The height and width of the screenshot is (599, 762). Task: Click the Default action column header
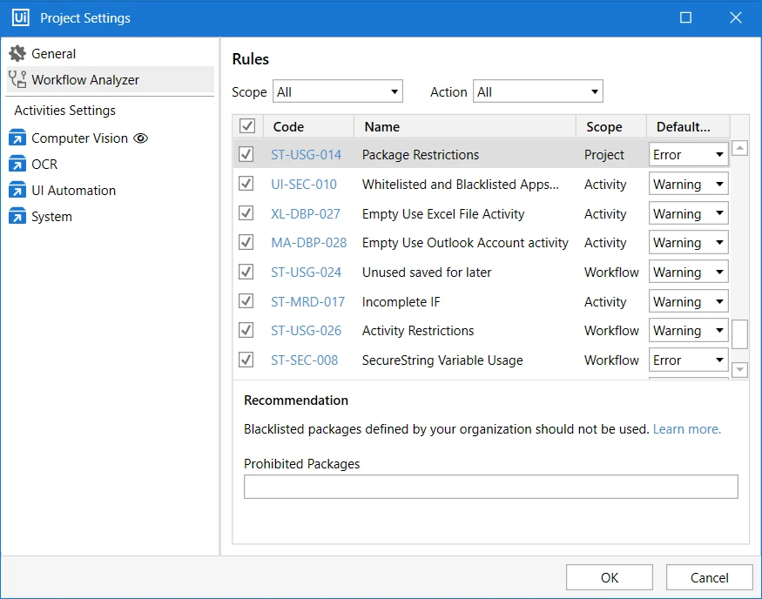point(688,126)
